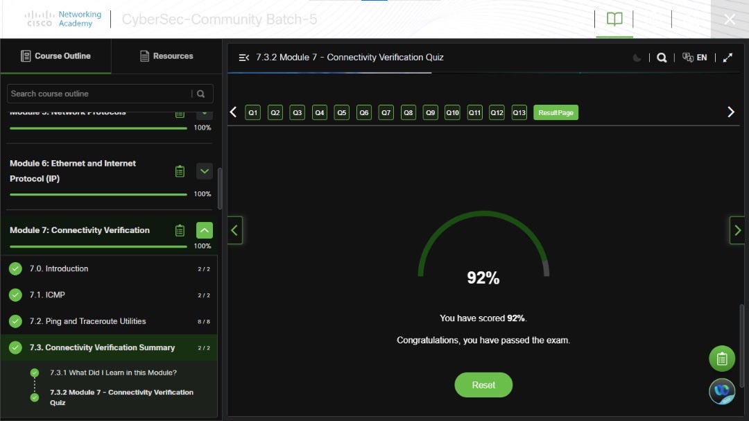Click the checkmark beside 7.2. Ping and Traceroute

(15, 321)
